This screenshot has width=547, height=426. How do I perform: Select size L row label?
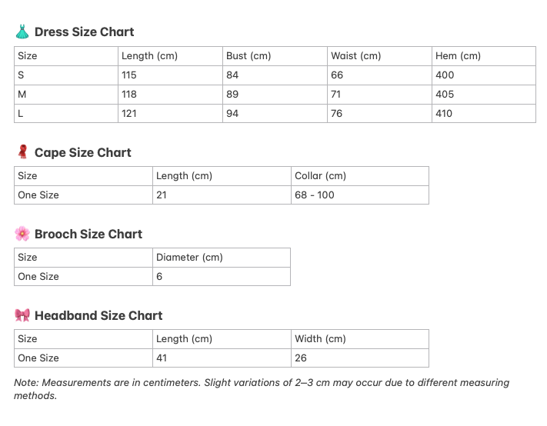click(x=21, y=113)
